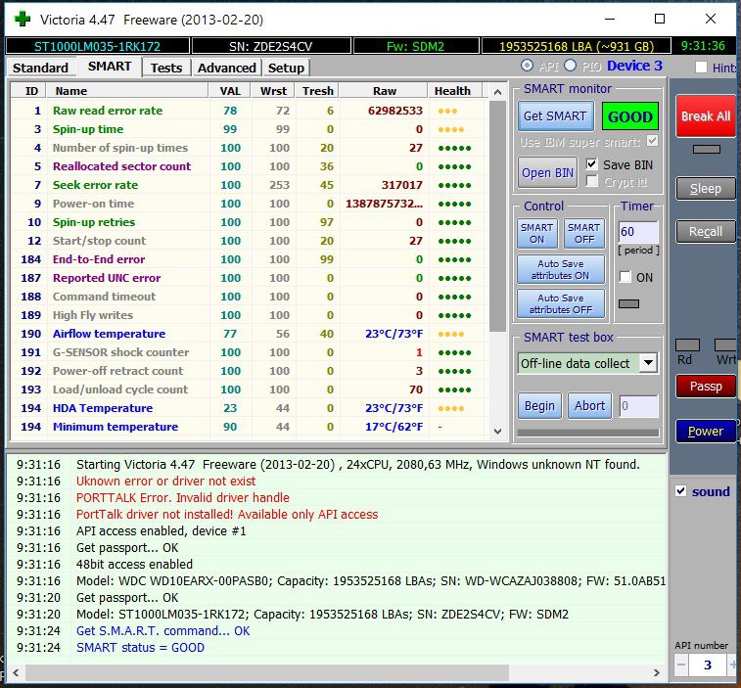
Task: Click the Name column header
Action: pyautogui.click(x=127, y=91)
